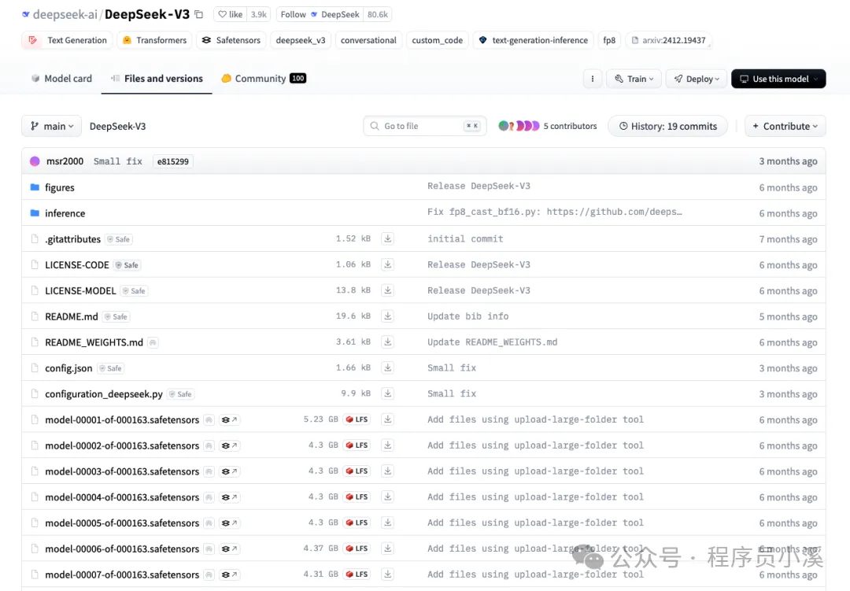
Task: Download model-00007-of-000163.safetensors
Action: click(387, 574)
